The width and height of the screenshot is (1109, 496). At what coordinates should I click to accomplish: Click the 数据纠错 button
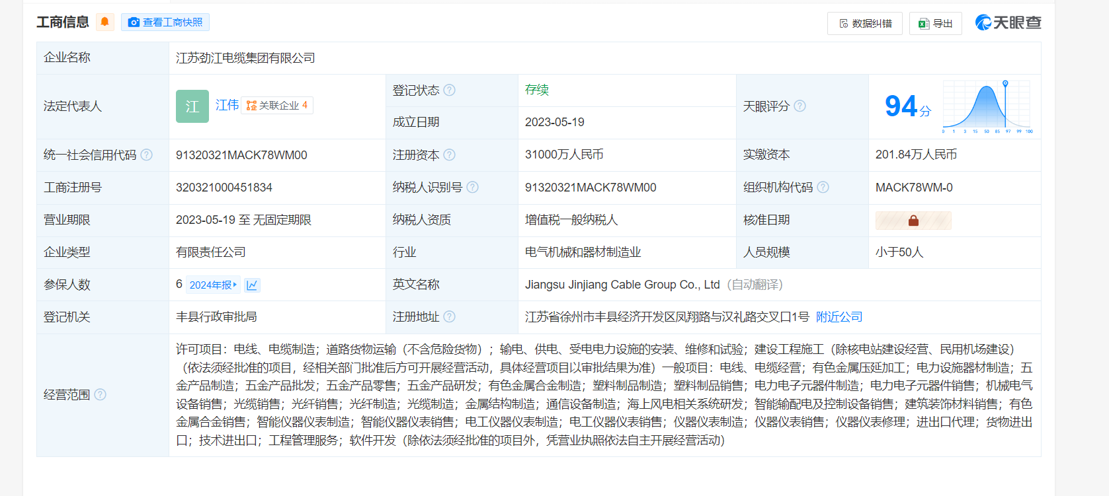pyautogui.click(x=865, y=23)
